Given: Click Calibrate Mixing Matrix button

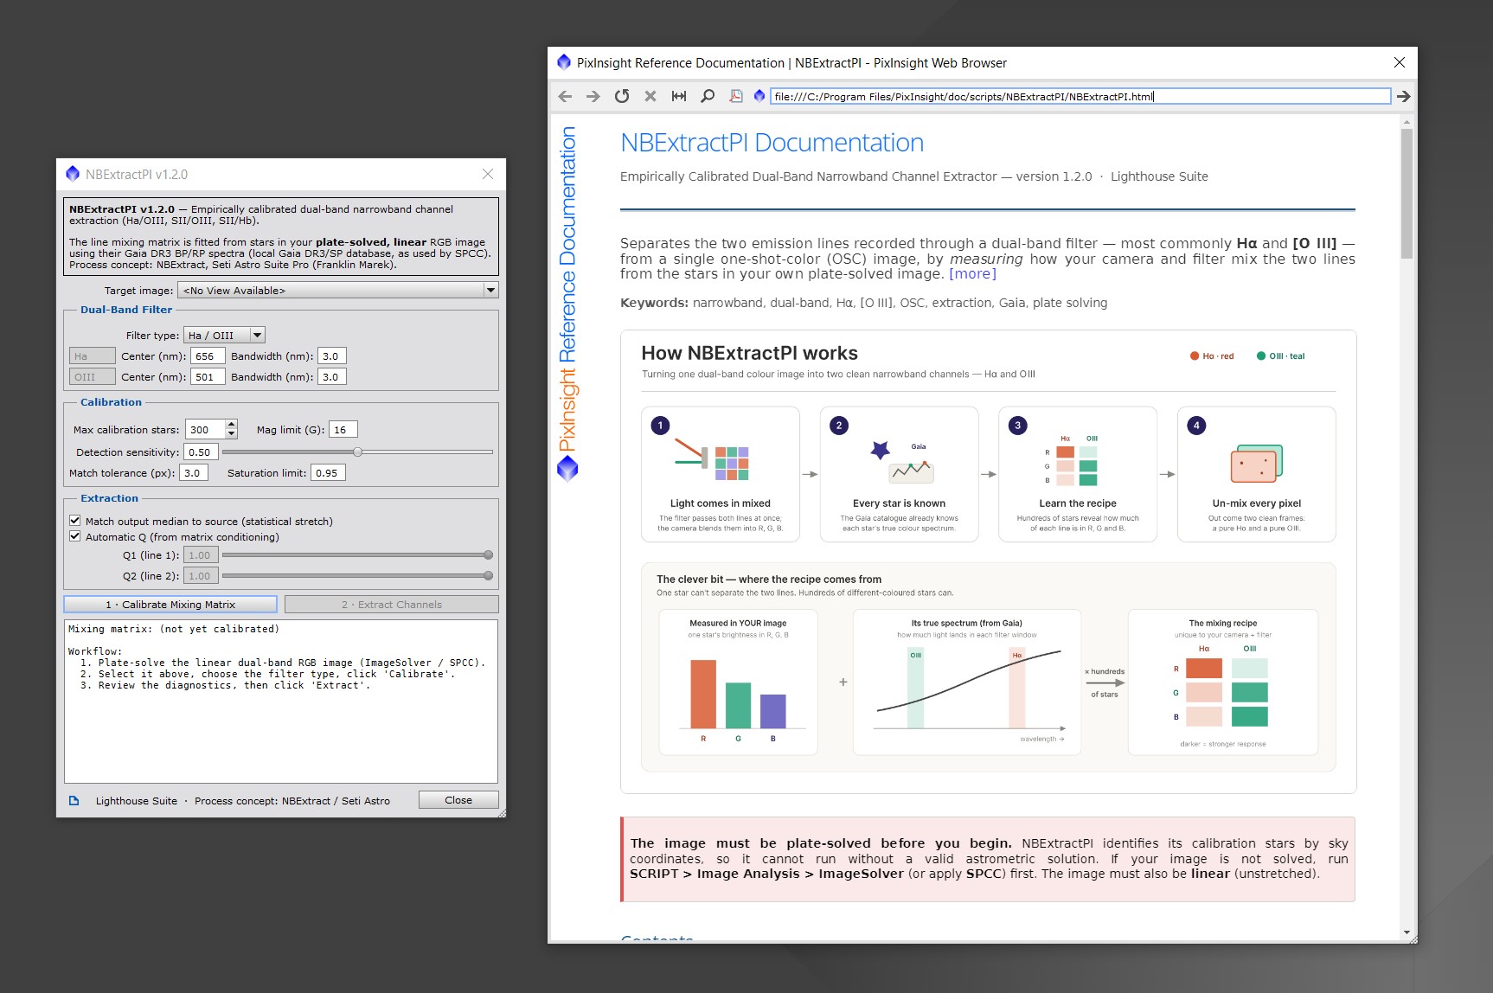Looking at the screenshot, I should coord(170,604).
